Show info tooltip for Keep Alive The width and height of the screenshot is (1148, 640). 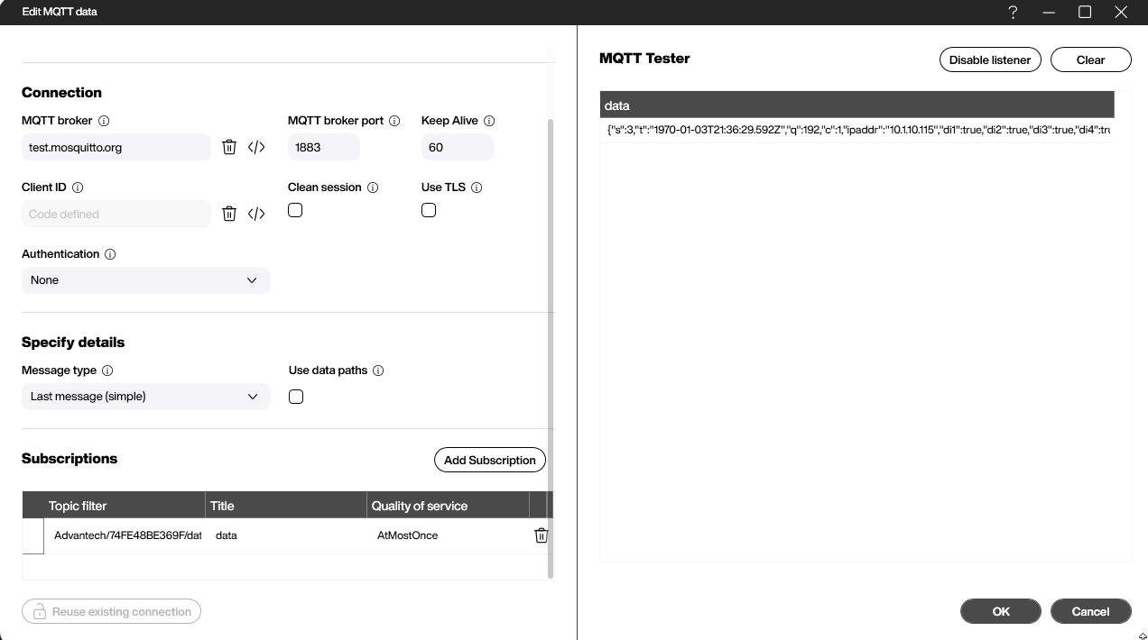coord(488,120)
